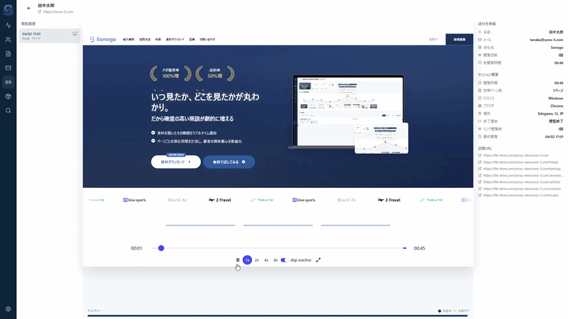
Task: Click the 04/02 17:01 last viewed value
Action: coord(554,137)
